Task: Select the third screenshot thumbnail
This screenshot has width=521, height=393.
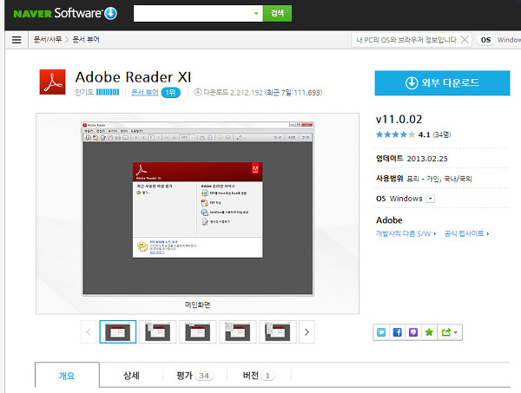Action: [198, 332]
